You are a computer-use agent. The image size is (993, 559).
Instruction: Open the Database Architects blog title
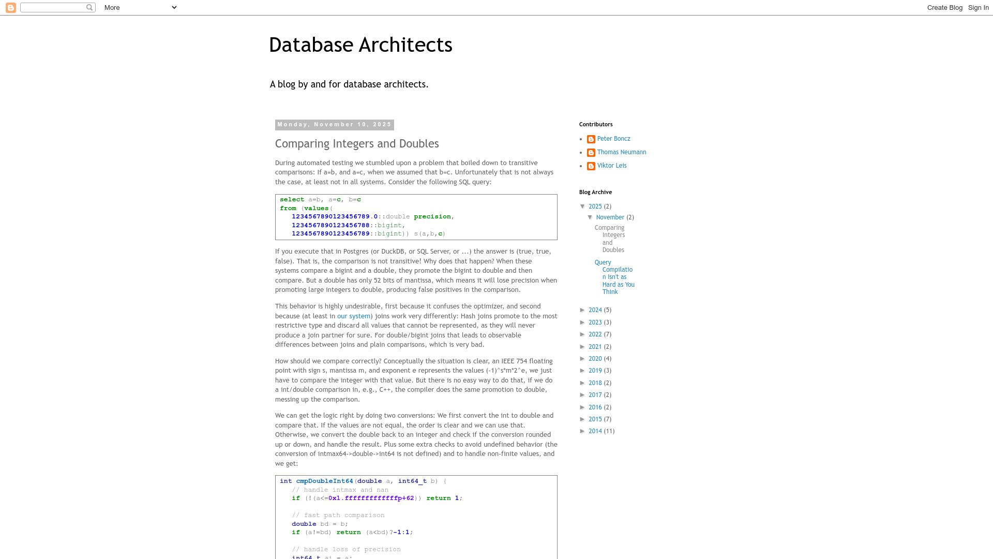(360, 45)
